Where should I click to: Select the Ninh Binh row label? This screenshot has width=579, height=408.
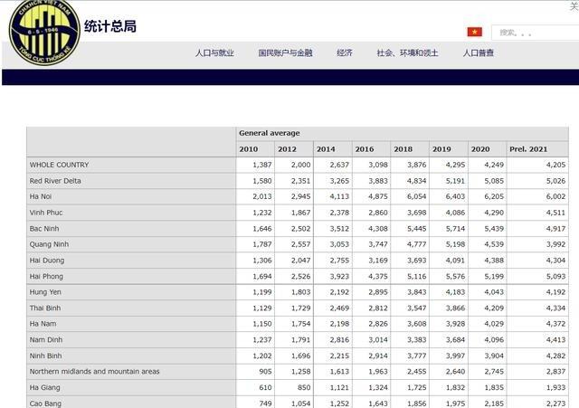[45, 356]
